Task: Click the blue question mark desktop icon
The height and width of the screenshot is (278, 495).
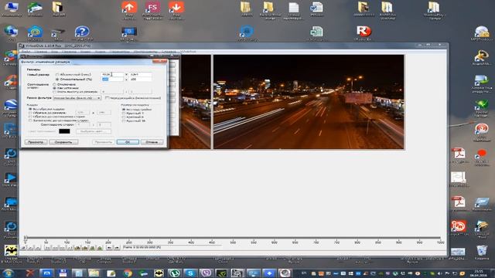Action: pos(82,32)
